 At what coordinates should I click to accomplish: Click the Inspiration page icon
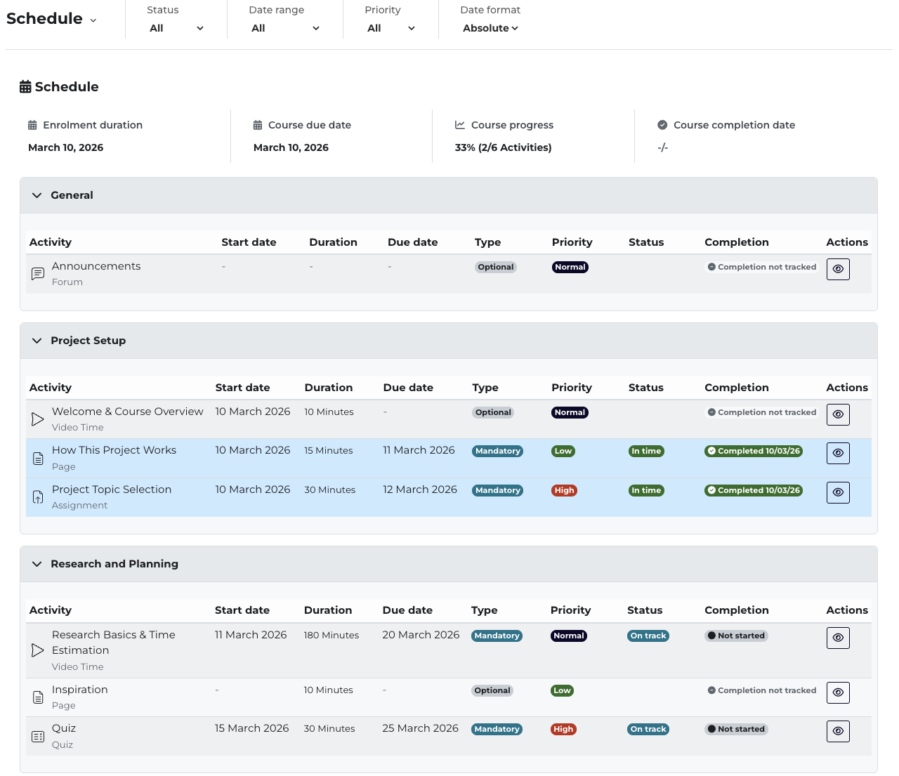(x=38, y=697)
